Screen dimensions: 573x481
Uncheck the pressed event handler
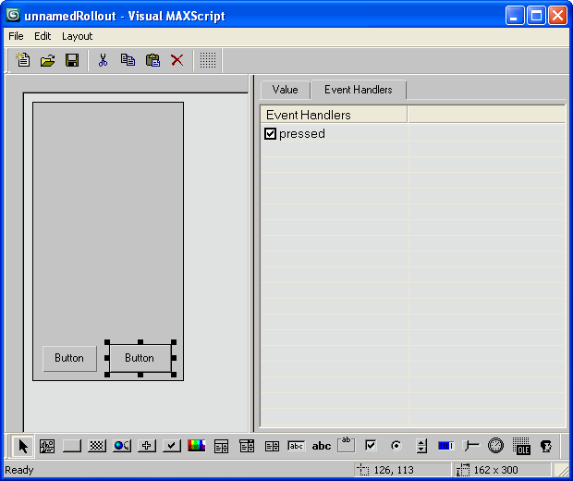271,134
